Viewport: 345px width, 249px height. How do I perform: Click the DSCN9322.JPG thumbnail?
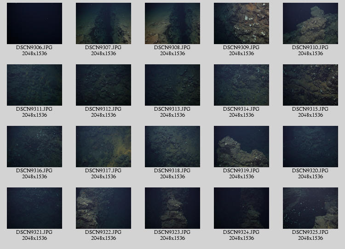pos(103,208)
